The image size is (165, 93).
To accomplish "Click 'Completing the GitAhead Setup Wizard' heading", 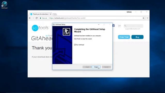I will (x=89, y=30).
